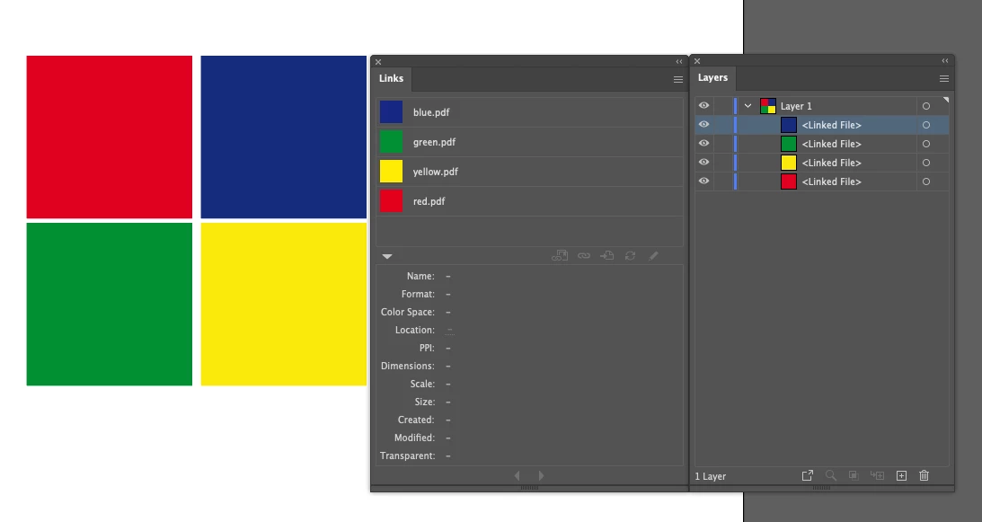Screen dimensions: 982x522
Task: Toggle lock for blue Linked File row
Action: click(x=722, y=125)
